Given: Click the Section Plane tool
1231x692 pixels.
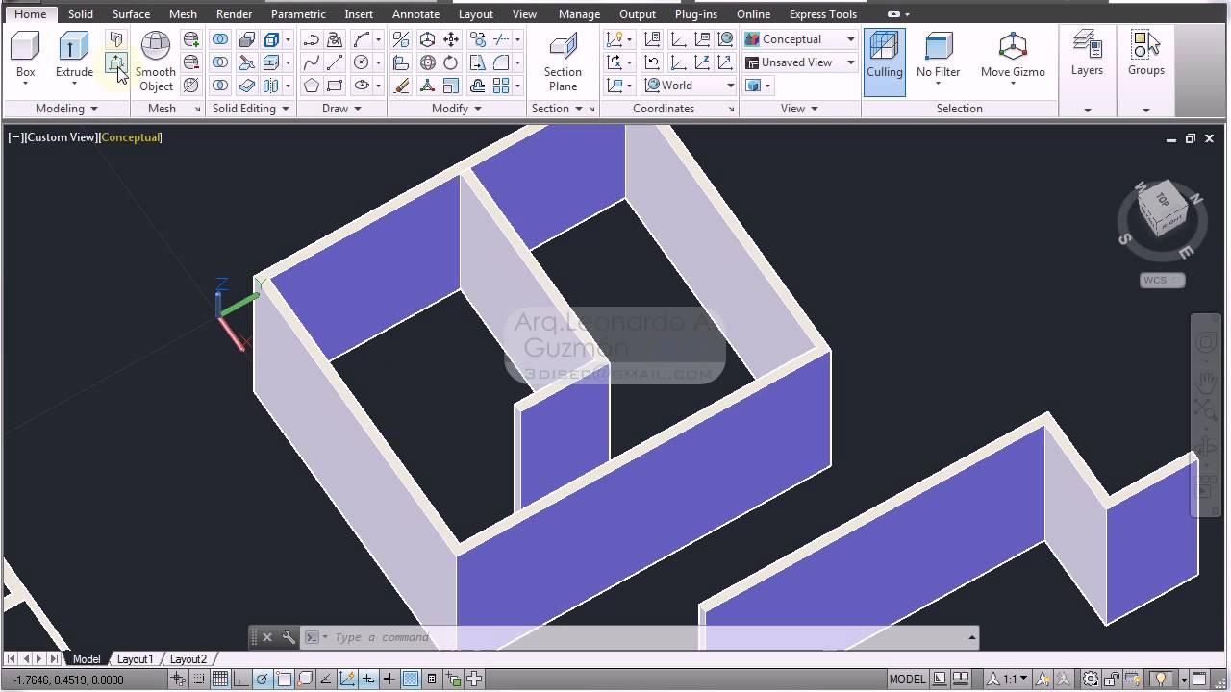Looking at the screenshot, I should [x=563, y=62].
